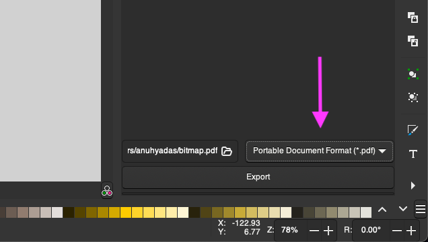The height and width of the screenshot is (242, 428).
Task: Pick the first near-black olive swatch after the light gray
Action: (69, 212)
